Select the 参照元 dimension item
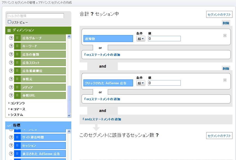This screenshot has height=160, width=236. (40, 79)
